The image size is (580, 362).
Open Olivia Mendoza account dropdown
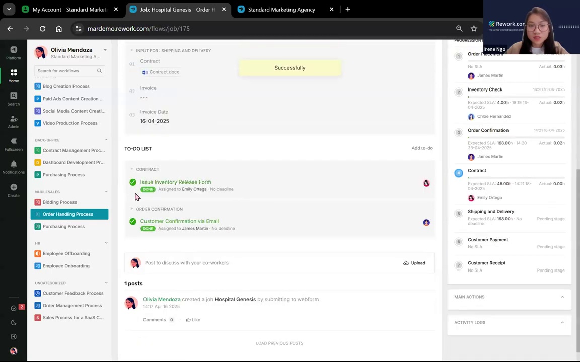pos(105,50)
